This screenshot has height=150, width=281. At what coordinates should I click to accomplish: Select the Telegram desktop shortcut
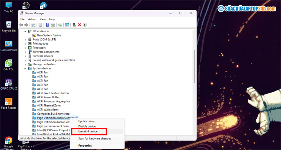[43, 6]
